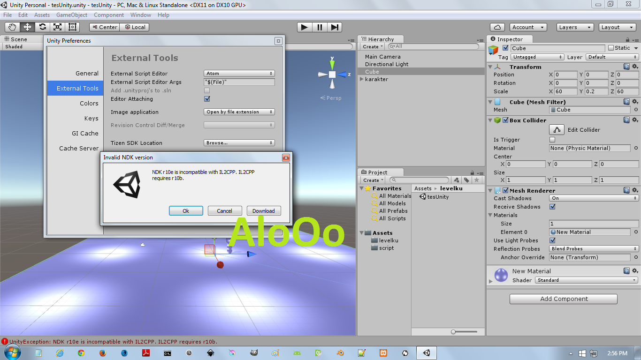The height and width of the screenshot is (360, 641).
Task: Select the Rect tool in toolbar
Action: click(72, 27)
